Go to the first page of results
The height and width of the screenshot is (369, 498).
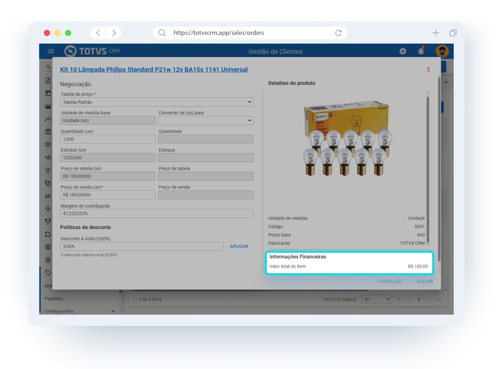tap(399, 299)
